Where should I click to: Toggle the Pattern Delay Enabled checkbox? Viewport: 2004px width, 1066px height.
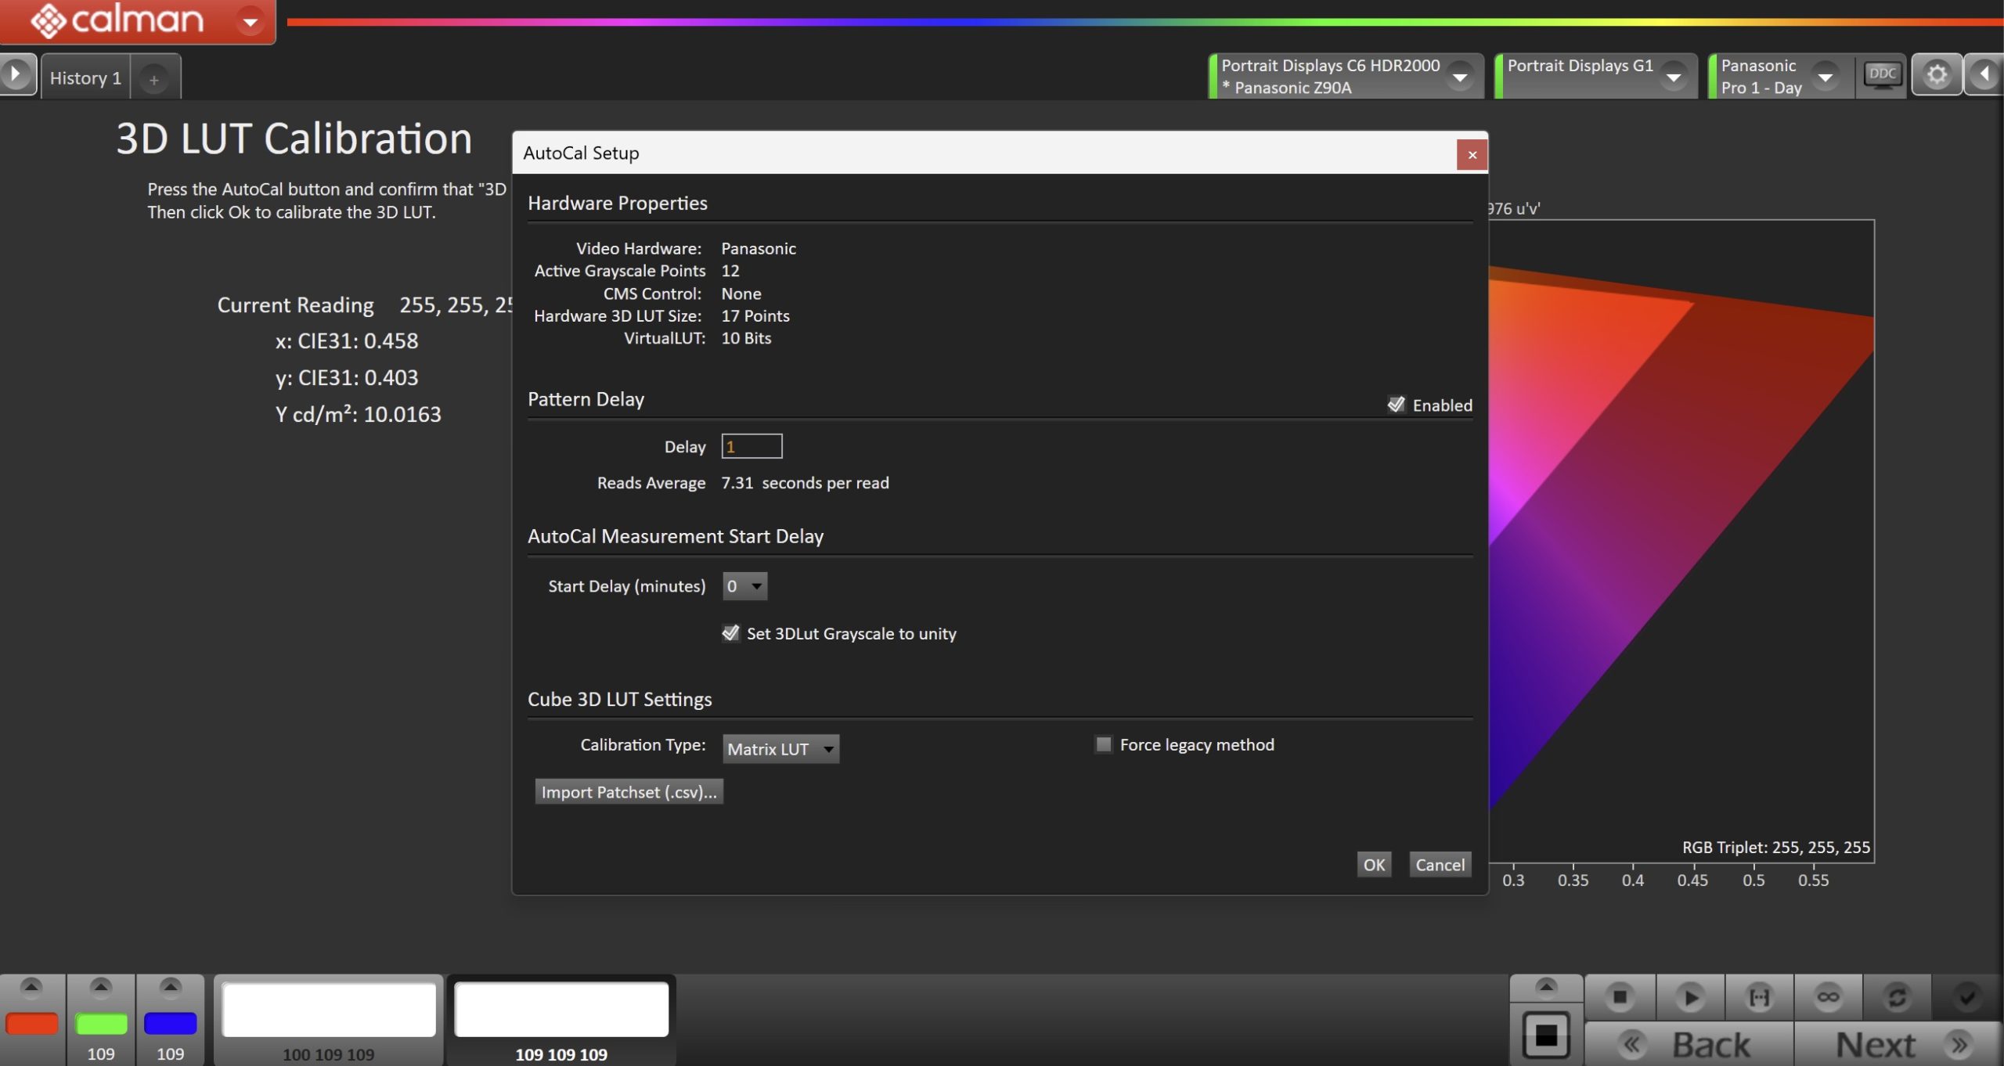[1397, 405]
